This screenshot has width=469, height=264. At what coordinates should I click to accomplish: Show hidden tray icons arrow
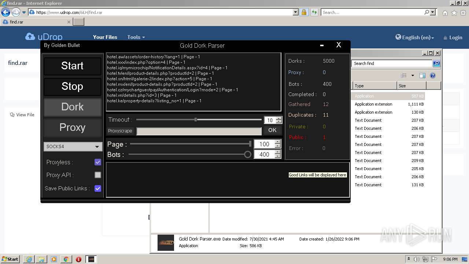click(409, 259)
